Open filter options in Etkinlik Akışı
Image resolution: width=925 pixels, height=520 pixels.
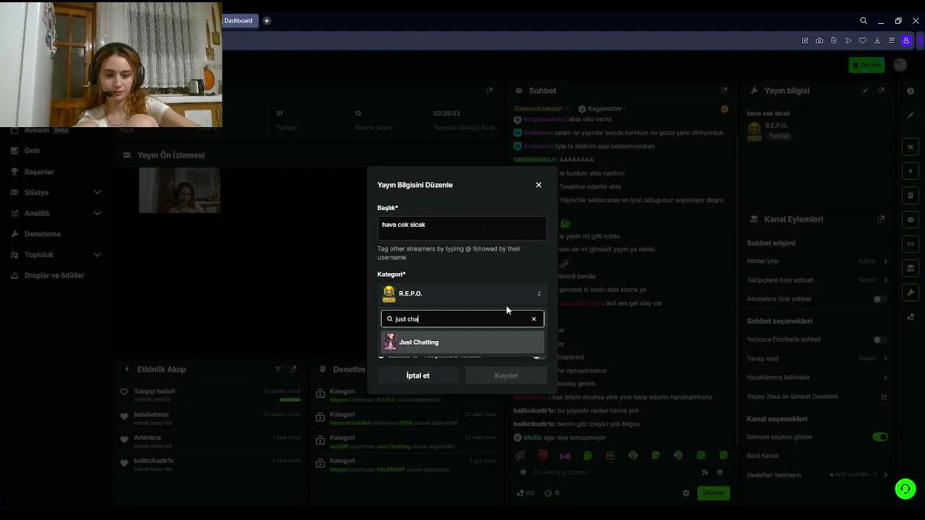point(277,369)
